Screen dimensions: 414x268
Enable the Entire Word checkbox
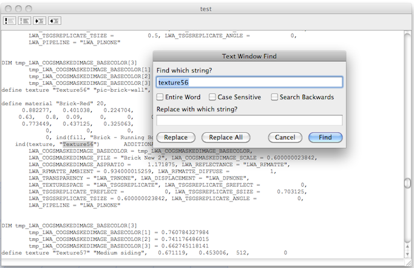coord(160,97)
